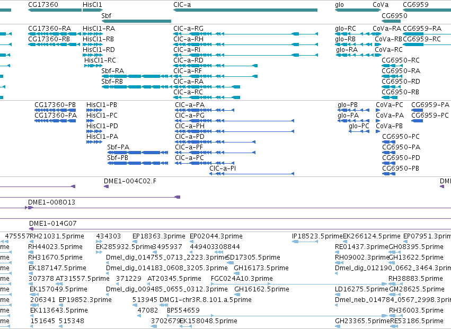Click the glo-PC protein feature
This screenshot has height=329, width=451.
[x=359, y=131]
